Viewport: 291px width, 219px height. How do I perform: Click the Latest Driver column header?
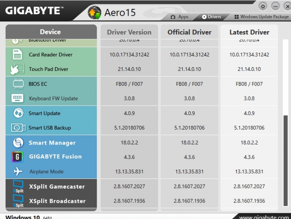point(249,32)
